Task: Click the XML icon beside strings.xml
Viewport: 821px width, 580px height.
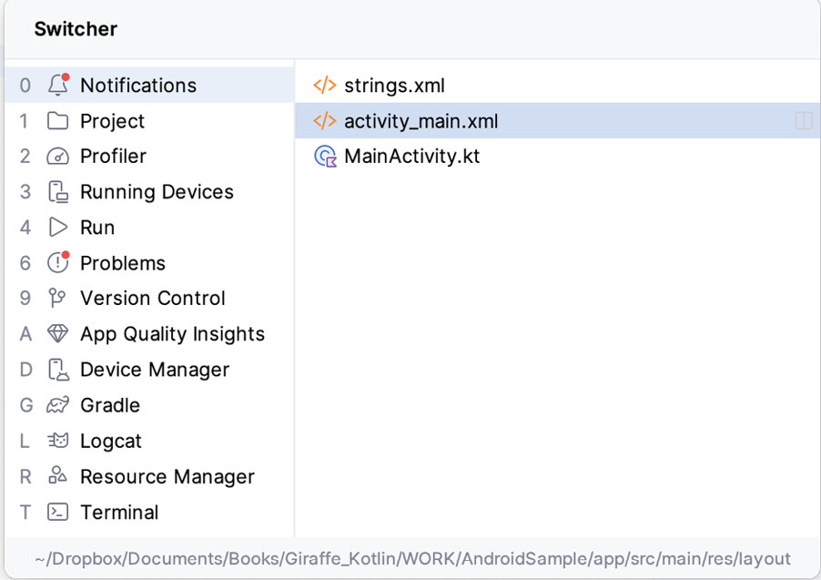Action: [324, 86]
